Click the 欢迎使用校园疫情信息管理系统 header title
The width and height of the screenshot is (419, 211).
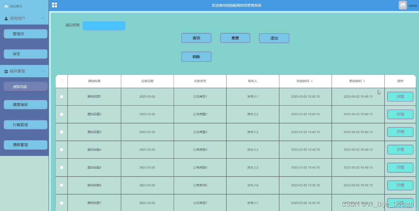pyautogui.click(x=237, y=5)
